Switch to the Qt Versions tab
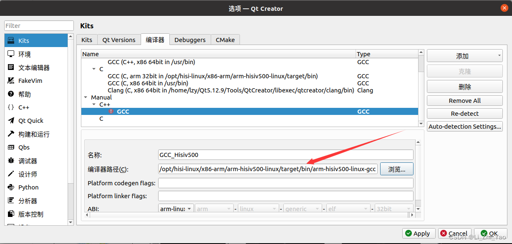The image size is (512, 244). tap(119, 40)
